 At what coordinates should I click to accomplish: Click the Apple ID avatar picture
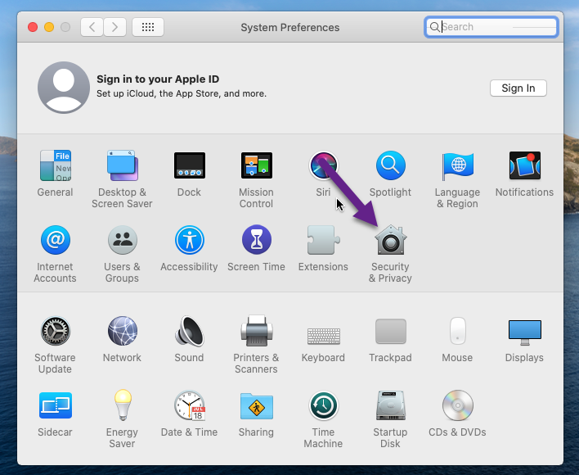point(64,88)
